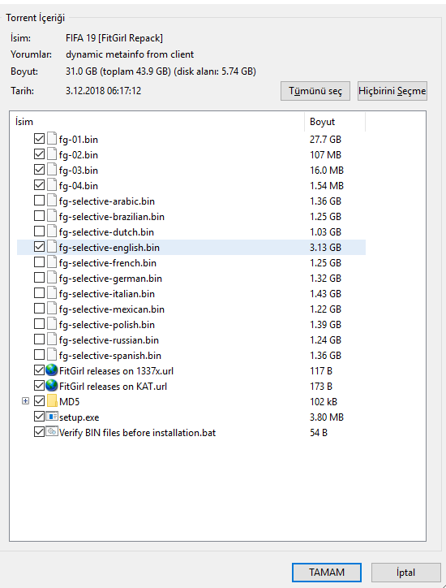Image resolution: width=446 pixels, height=588 pixels.
Task: Click the setup.exe application icon
Action: (x=52, y=417)
